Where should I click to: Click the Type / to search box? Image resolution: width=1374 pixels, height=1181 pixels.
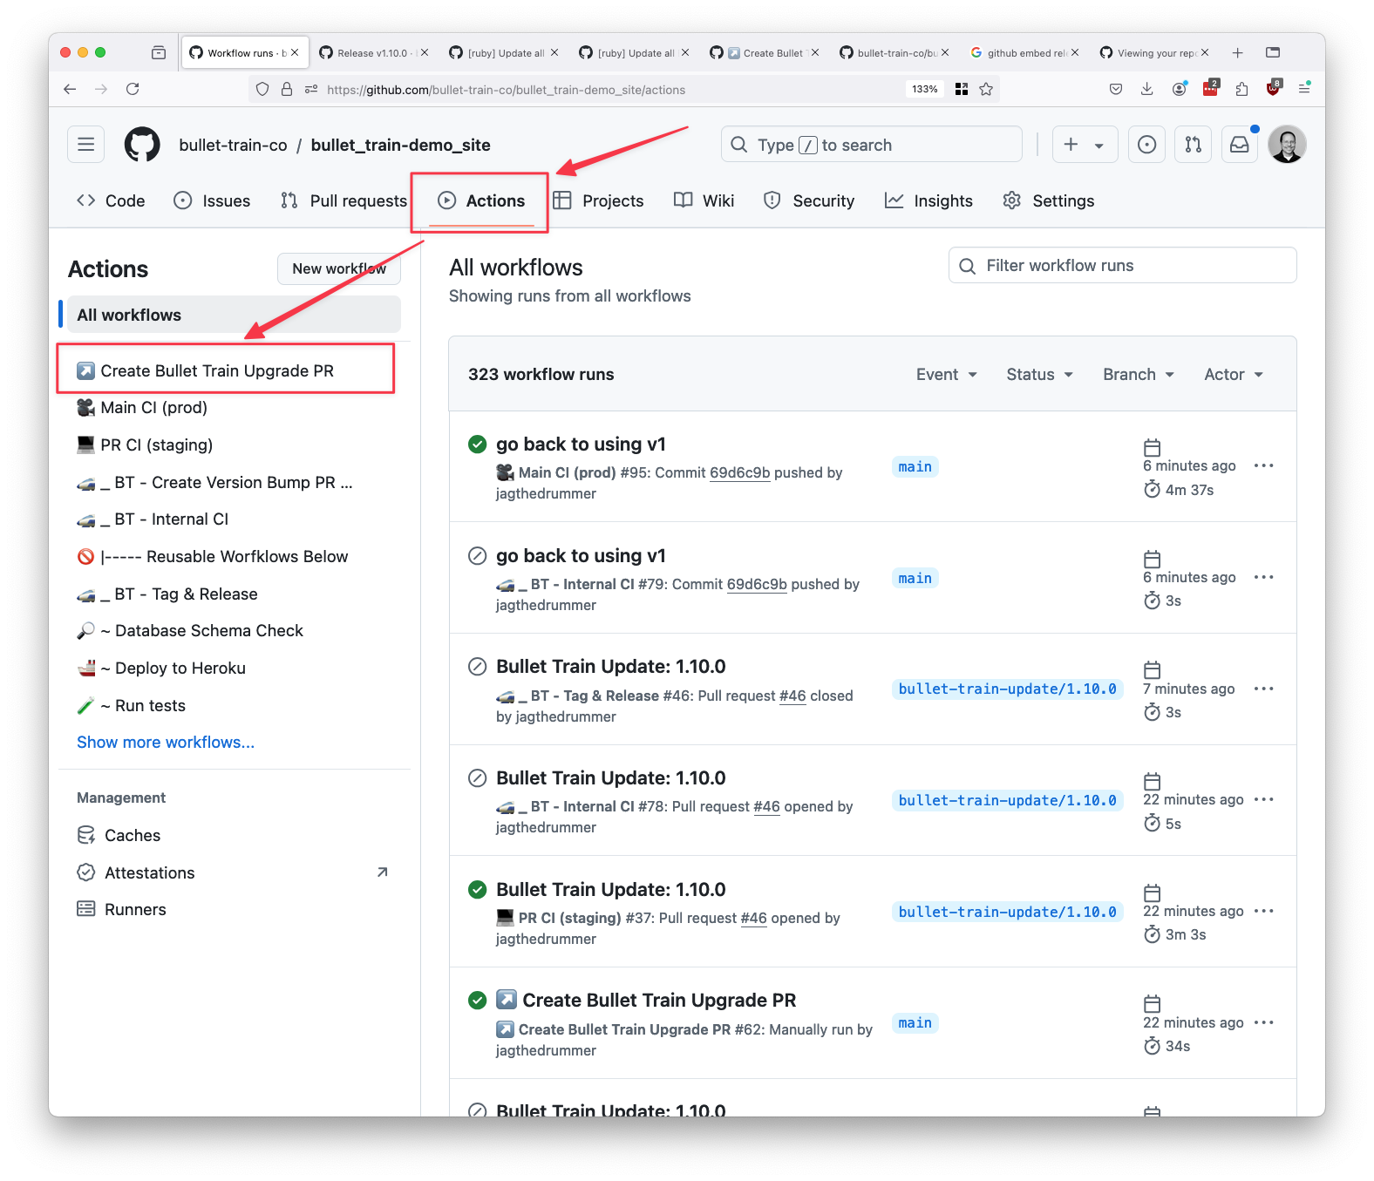pos(871,145)
